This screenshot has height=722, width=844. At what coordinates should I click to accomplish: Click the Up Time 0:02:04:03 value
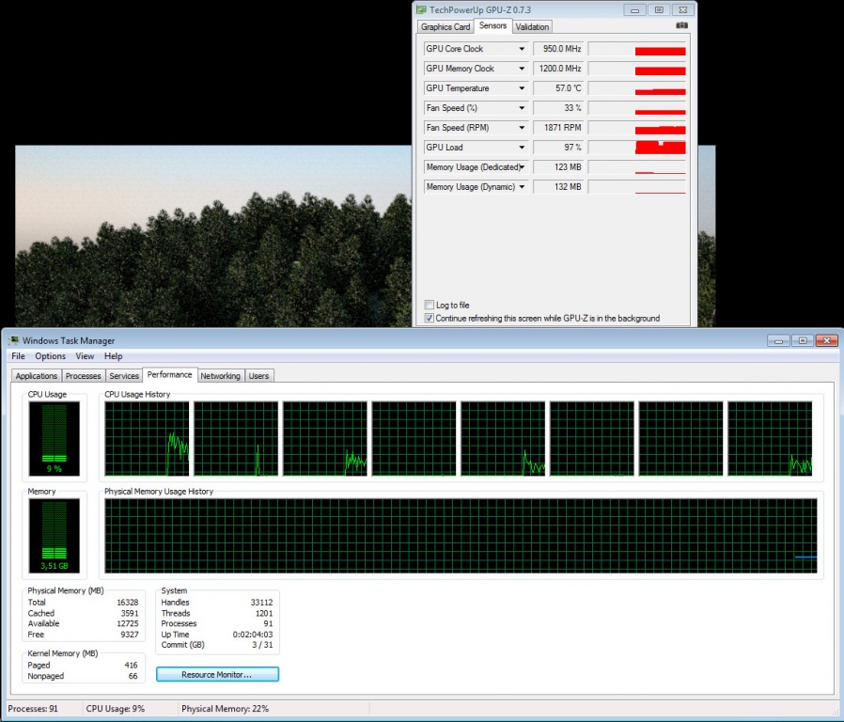[x=253, y=635]
